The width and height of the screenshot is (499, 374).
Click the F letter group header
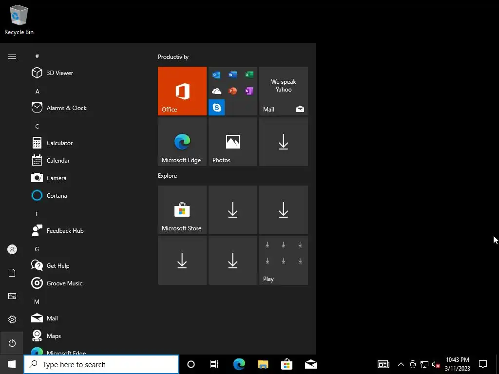[37, 214]
